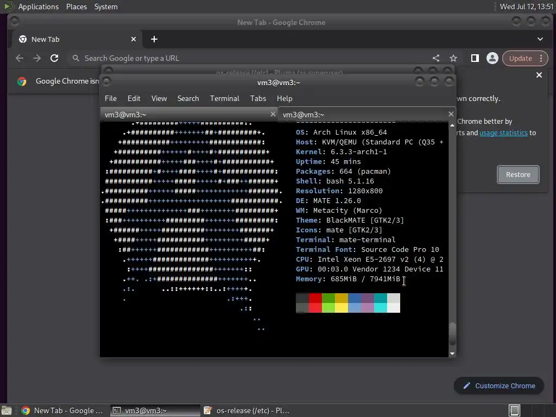Click the 'Shell: bash 5.1.16' line
The image size is (556, 417).
click(334, 181)
